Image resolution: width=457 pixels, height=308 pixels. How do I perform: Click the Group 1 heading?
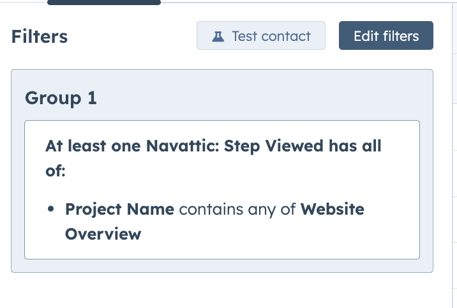point(61,98)
